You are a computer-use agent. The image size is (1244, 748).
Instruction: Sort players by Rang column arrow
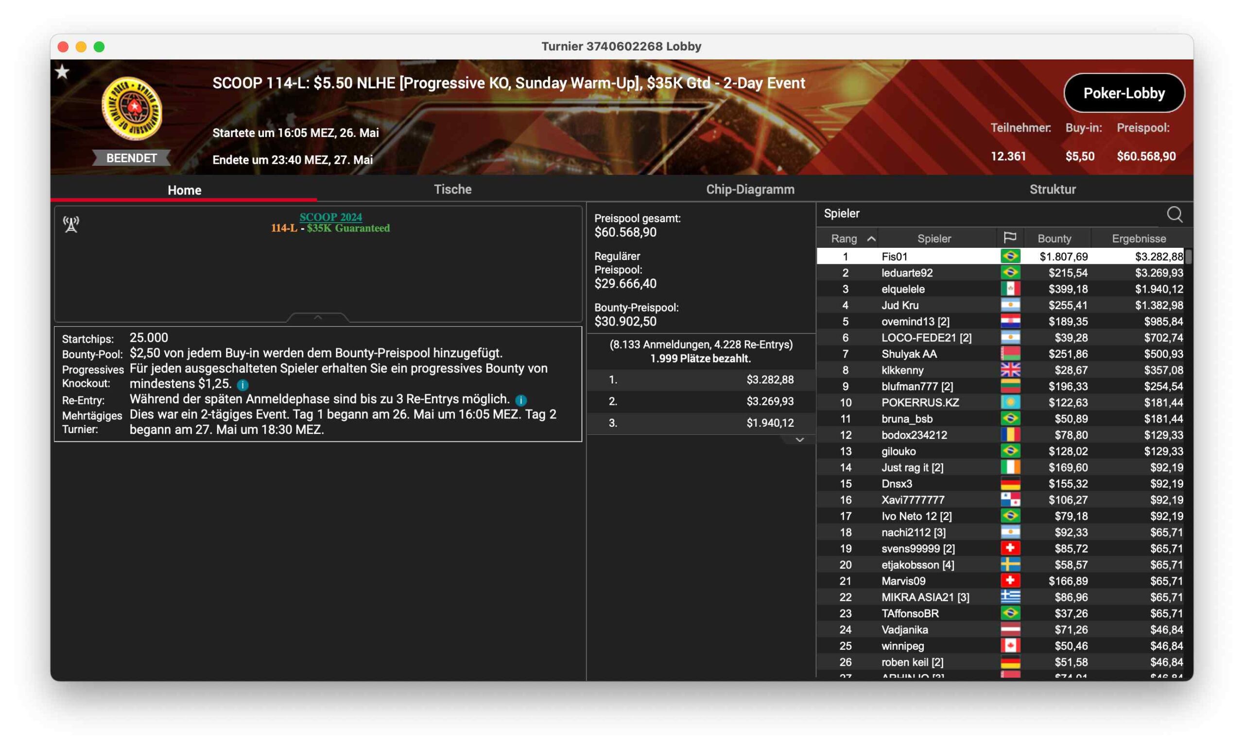coord(871,239)
